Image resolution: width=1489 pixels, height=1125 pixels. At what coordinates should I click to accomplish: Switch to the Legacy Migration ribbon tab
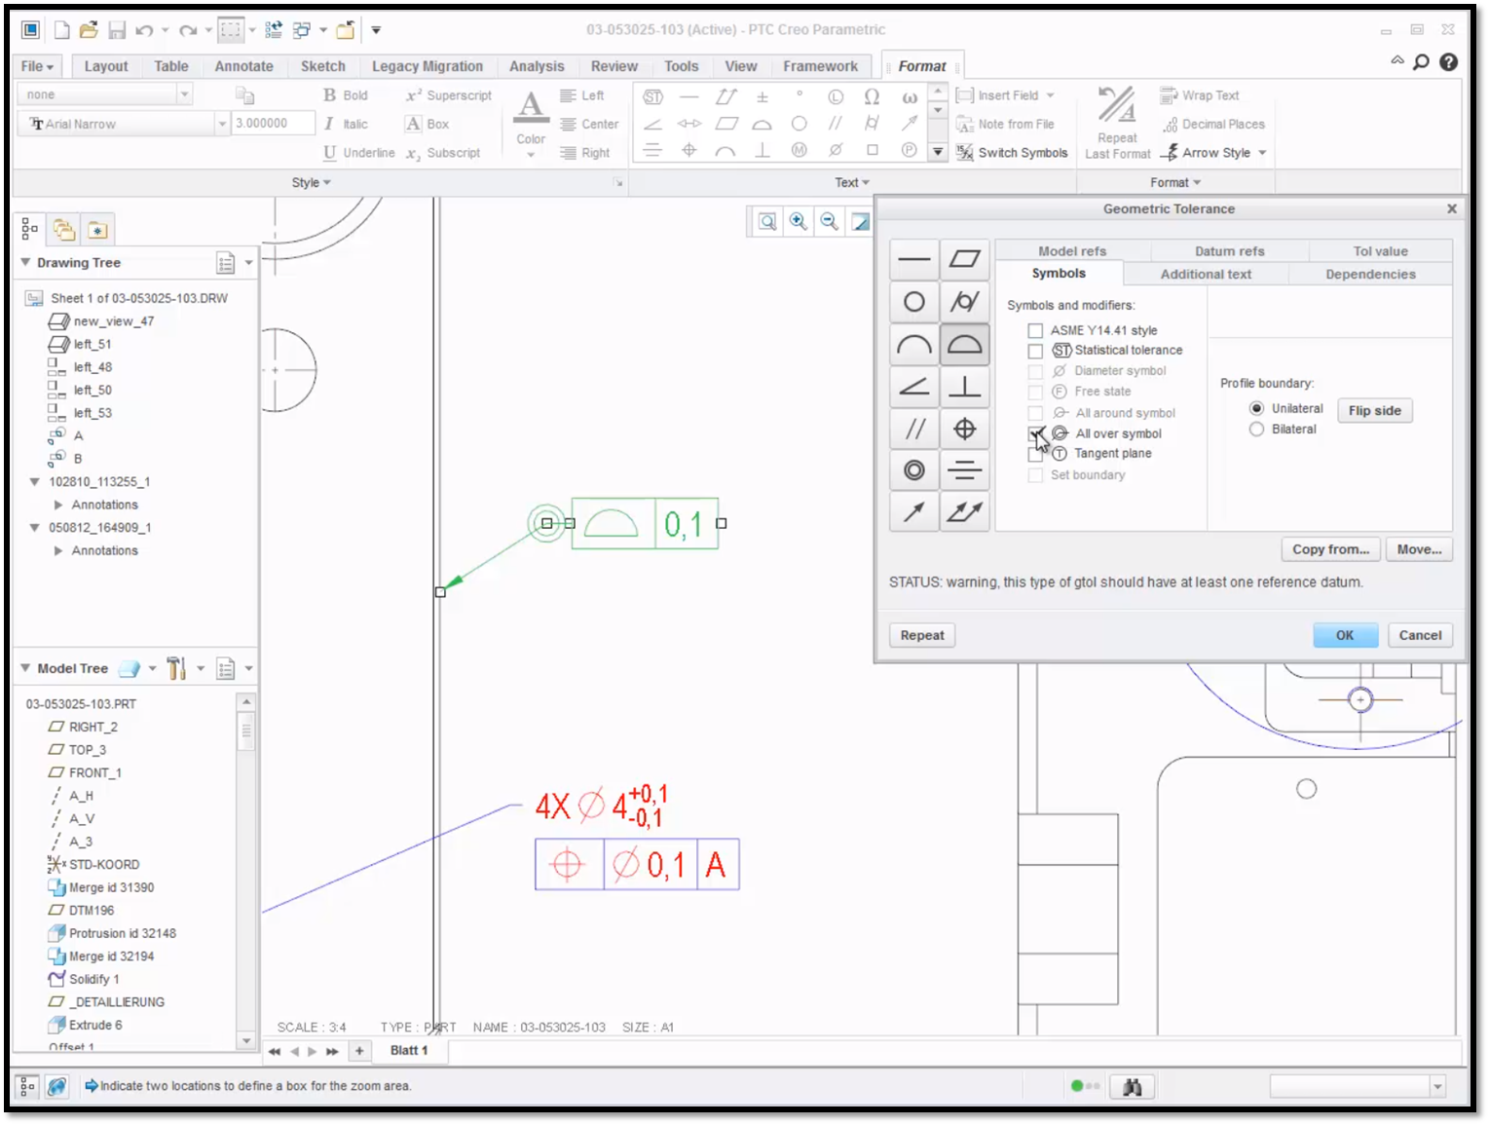coord(428,66)
